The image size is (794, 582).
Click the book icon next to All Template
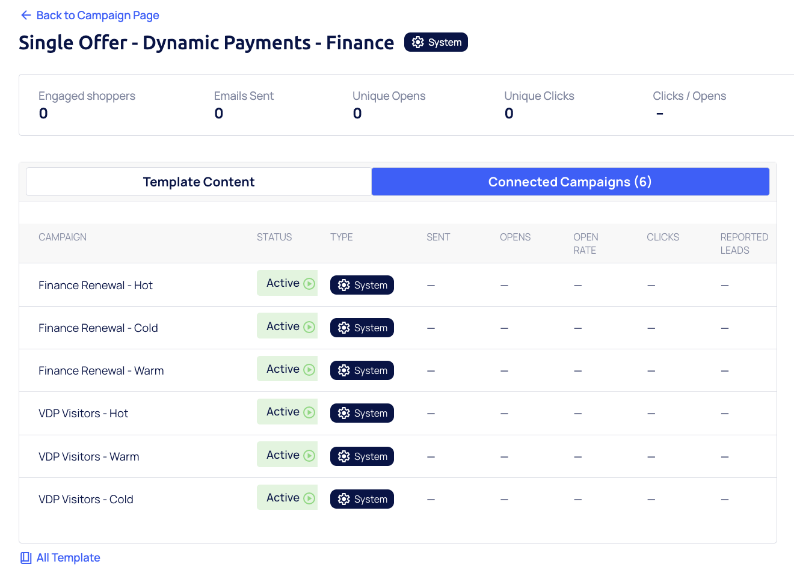coord(26,558)
